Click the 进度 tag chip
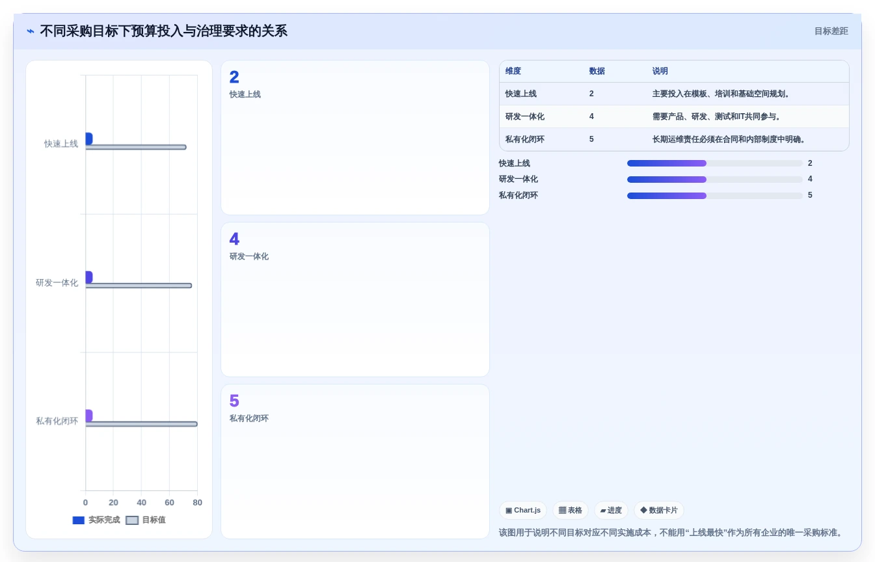Image resolution: width=875 pixels, height=562 pixels. 611,511
